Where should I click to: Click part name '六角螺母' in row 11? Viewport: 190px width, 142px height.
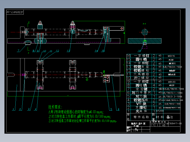[x=141, y=74]
